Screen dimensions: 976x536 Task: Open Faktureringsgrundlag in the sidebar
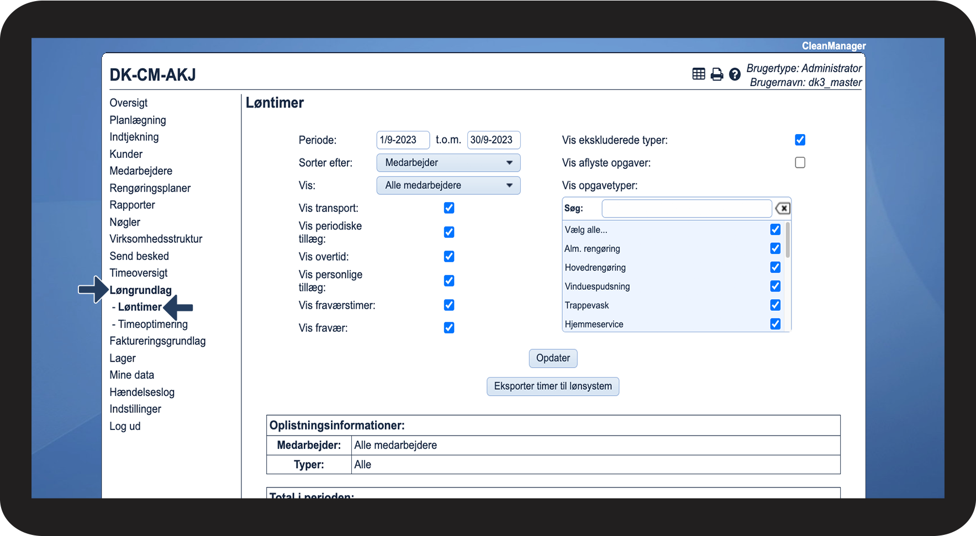157,341
